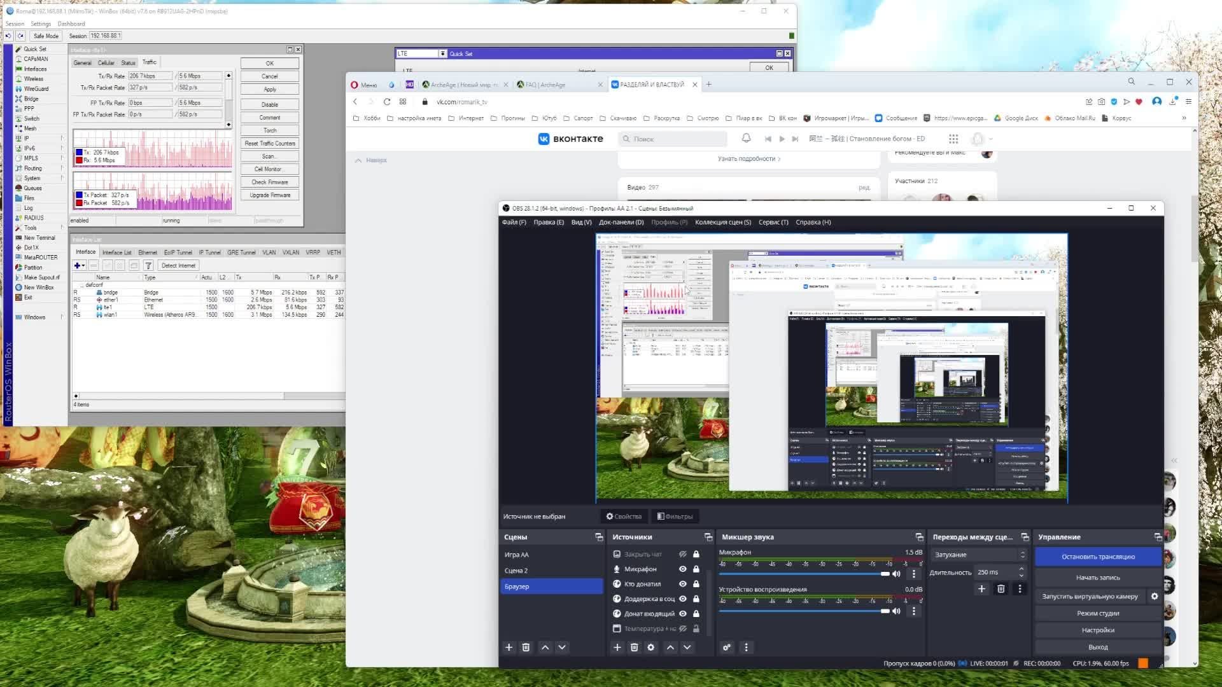This screenshot has width=1222, height=687.
Task: Show the Закрыть чат source
Action: pos(682,555)
